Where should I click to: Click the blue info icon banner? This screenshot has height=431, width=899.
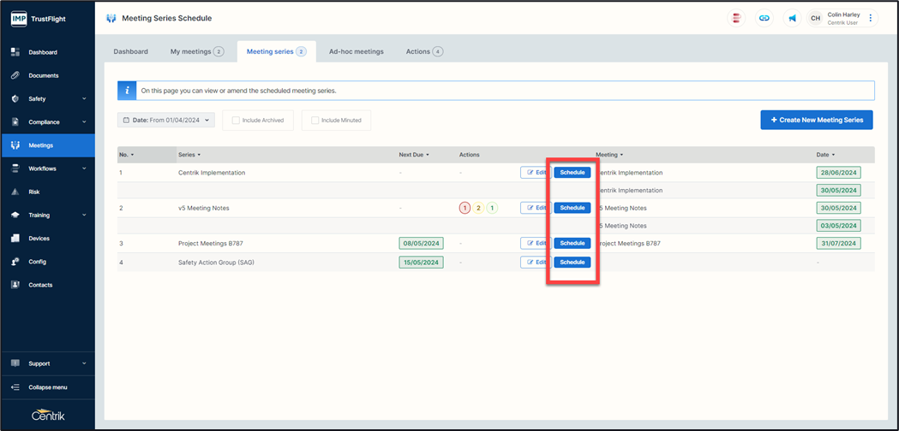(127, 90)
